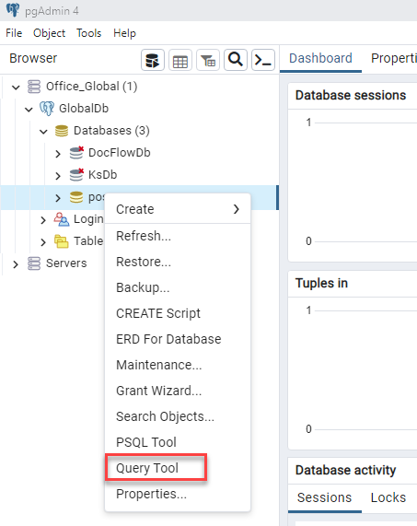The image size is (417, 526).
Task: Select the Sessions tab
Action: click(324, 497)
